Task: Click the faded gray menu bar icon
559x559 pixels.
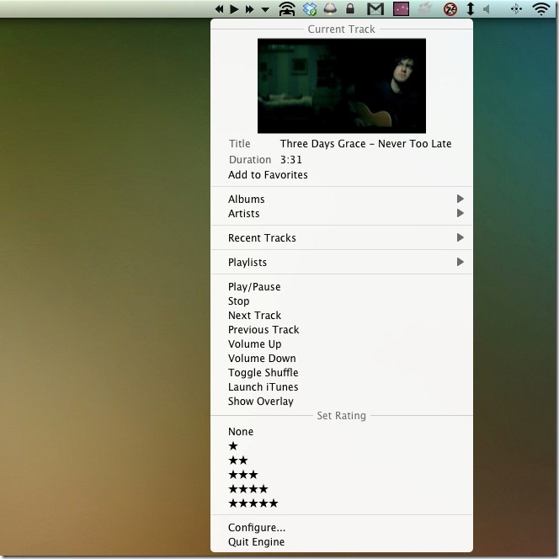Action: pyautogui.click(x=425, y=8)
